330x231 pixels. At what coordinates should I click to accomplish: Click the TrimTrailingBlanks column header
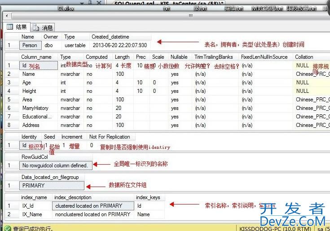pos(215,57)
